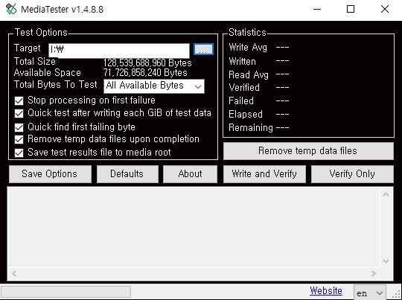The width and height of the screenshot is (402, 300).
Task: Click the log scroll up arrow
Action: 386,195
